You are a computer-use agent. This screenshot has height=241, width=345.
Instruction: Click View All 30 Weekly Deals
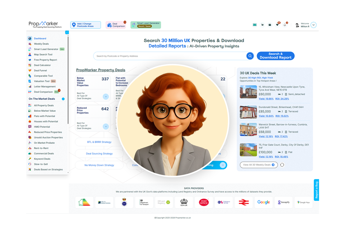coord(258,165)
